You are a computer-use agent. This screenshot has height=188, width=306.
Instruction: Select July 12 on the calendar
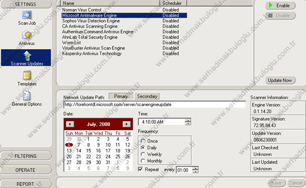click(128, 145)
